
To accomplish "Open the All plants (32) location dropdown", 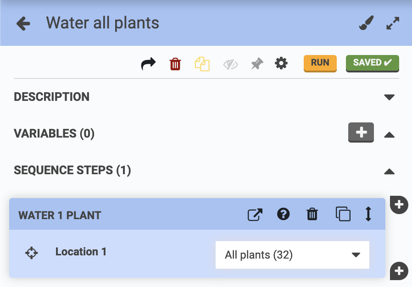I will point(292,255).
